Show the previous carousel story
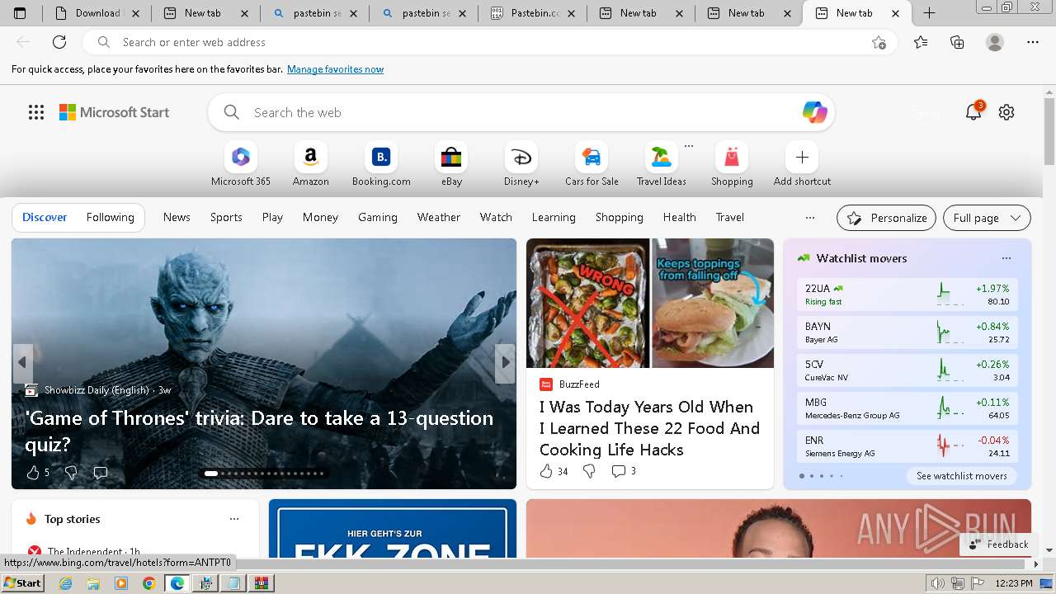The height and width of the screenshot is (594, 1056). (x=22, y=362)
